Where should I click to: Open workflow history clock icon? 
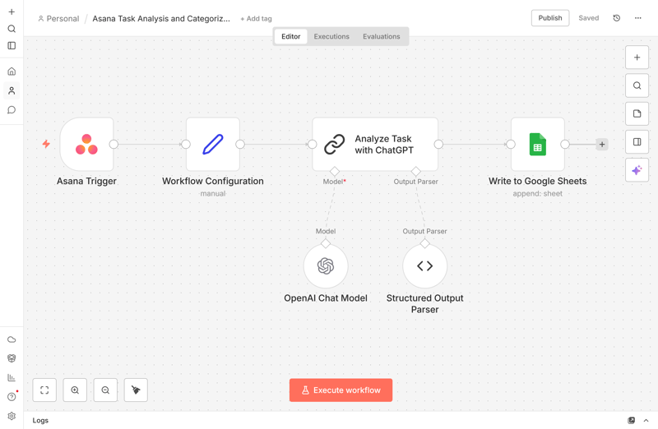tap(617, 18)
